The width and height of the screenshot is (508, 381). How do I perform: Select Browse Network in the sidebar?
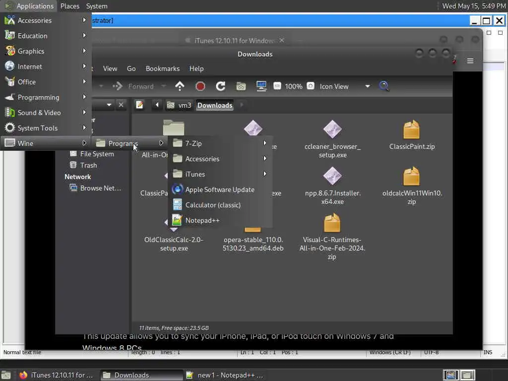[x=96, y=188]
